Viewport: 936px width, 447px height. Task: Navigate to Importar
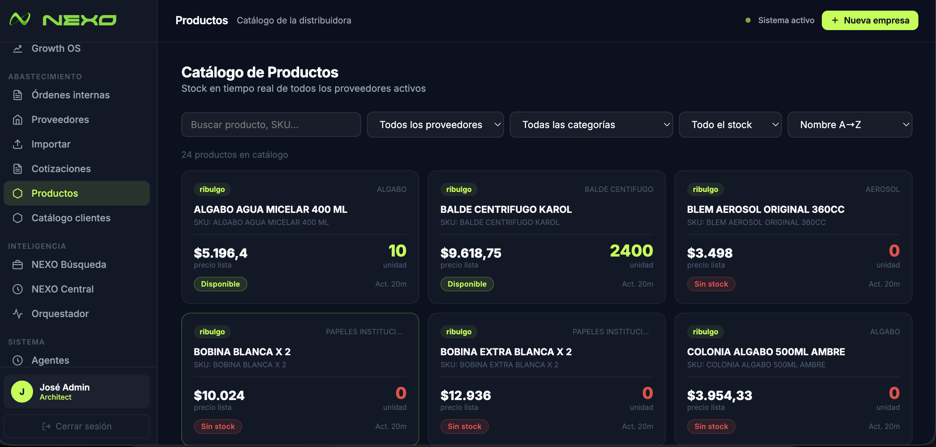tap(77, 144)
